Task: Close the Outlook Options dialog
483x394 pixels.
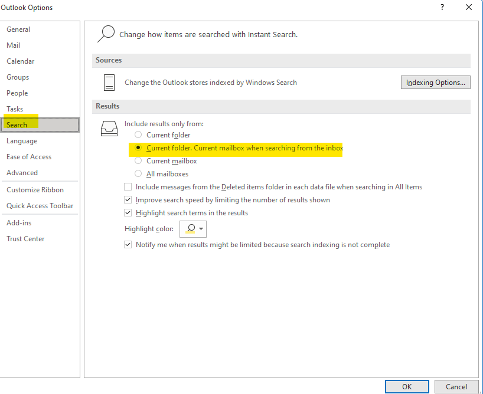Action: tap(468, 8)
